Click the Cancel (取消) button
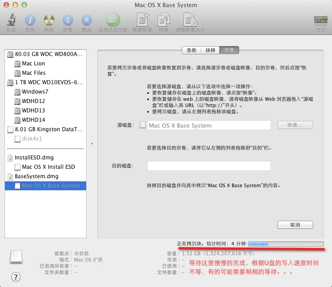This screenshot has width=332, height=287. click(295, 225)
